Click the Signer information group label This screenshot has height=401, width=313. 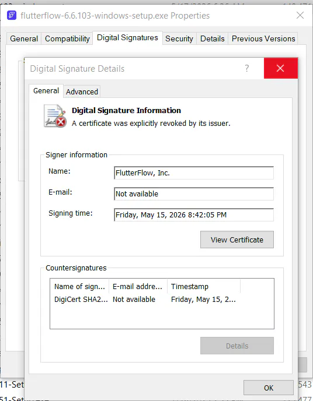[76, 154]
